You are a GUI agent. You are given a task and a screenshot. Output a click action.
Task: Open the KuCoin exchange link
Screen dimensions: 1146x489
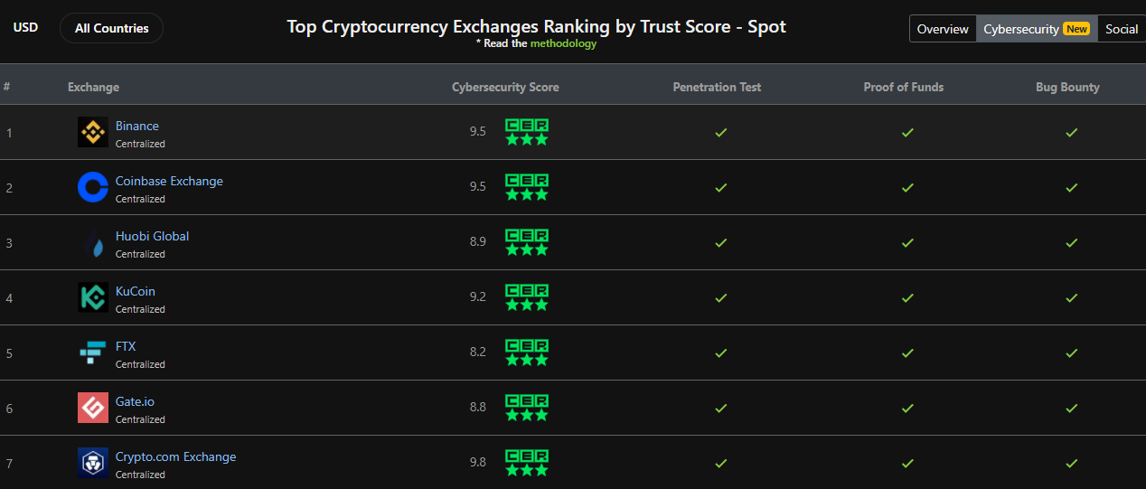pos(136,291)
